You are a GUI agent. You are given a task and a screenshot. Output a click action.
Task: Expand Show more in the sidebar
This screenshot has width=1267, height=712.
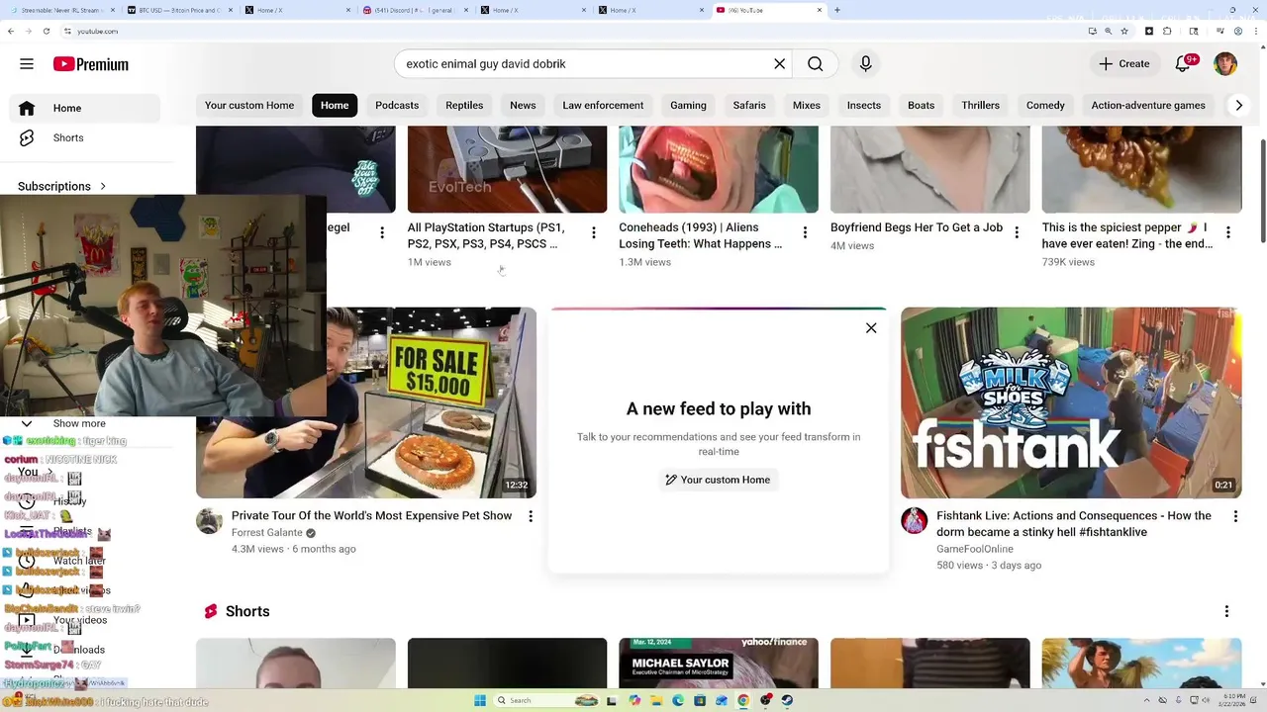point(79,423)
